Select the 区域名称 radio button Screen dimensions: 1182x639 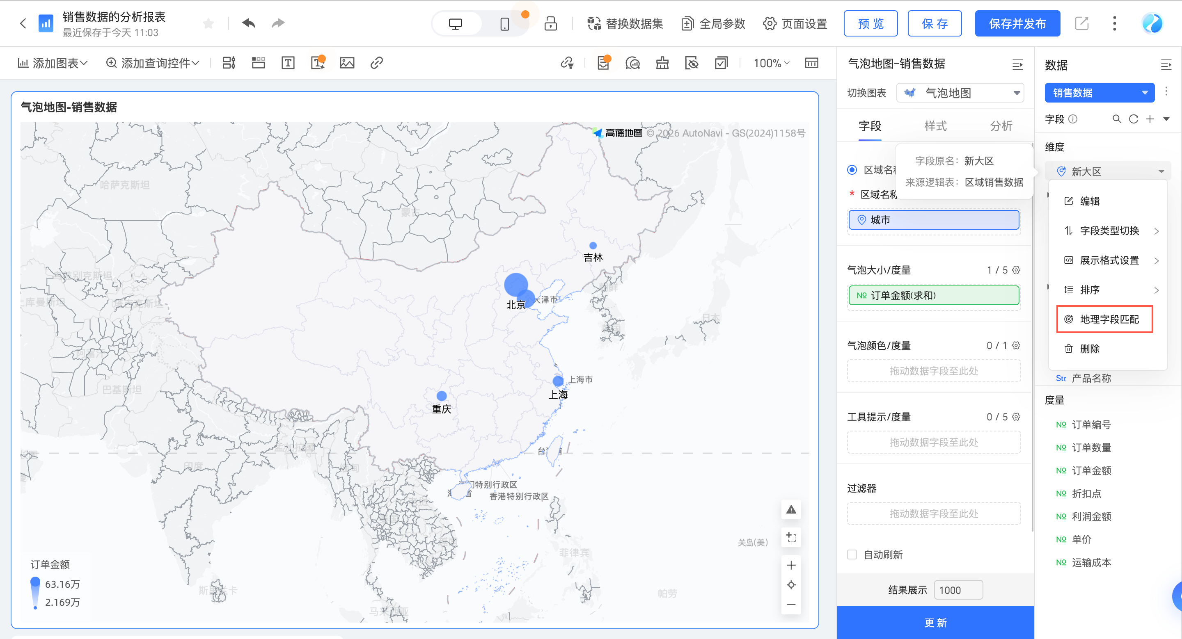pos(852,170)
